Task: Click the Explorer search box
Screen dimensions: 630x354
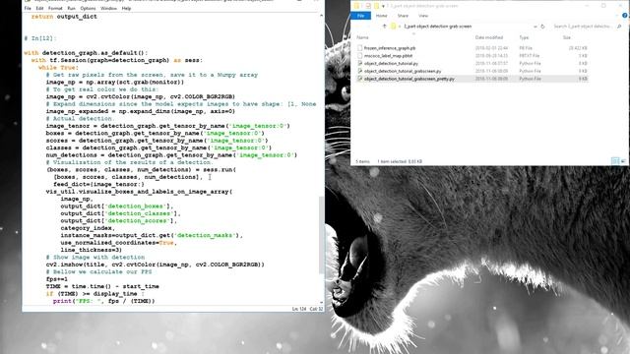Action: click(583, 27)
